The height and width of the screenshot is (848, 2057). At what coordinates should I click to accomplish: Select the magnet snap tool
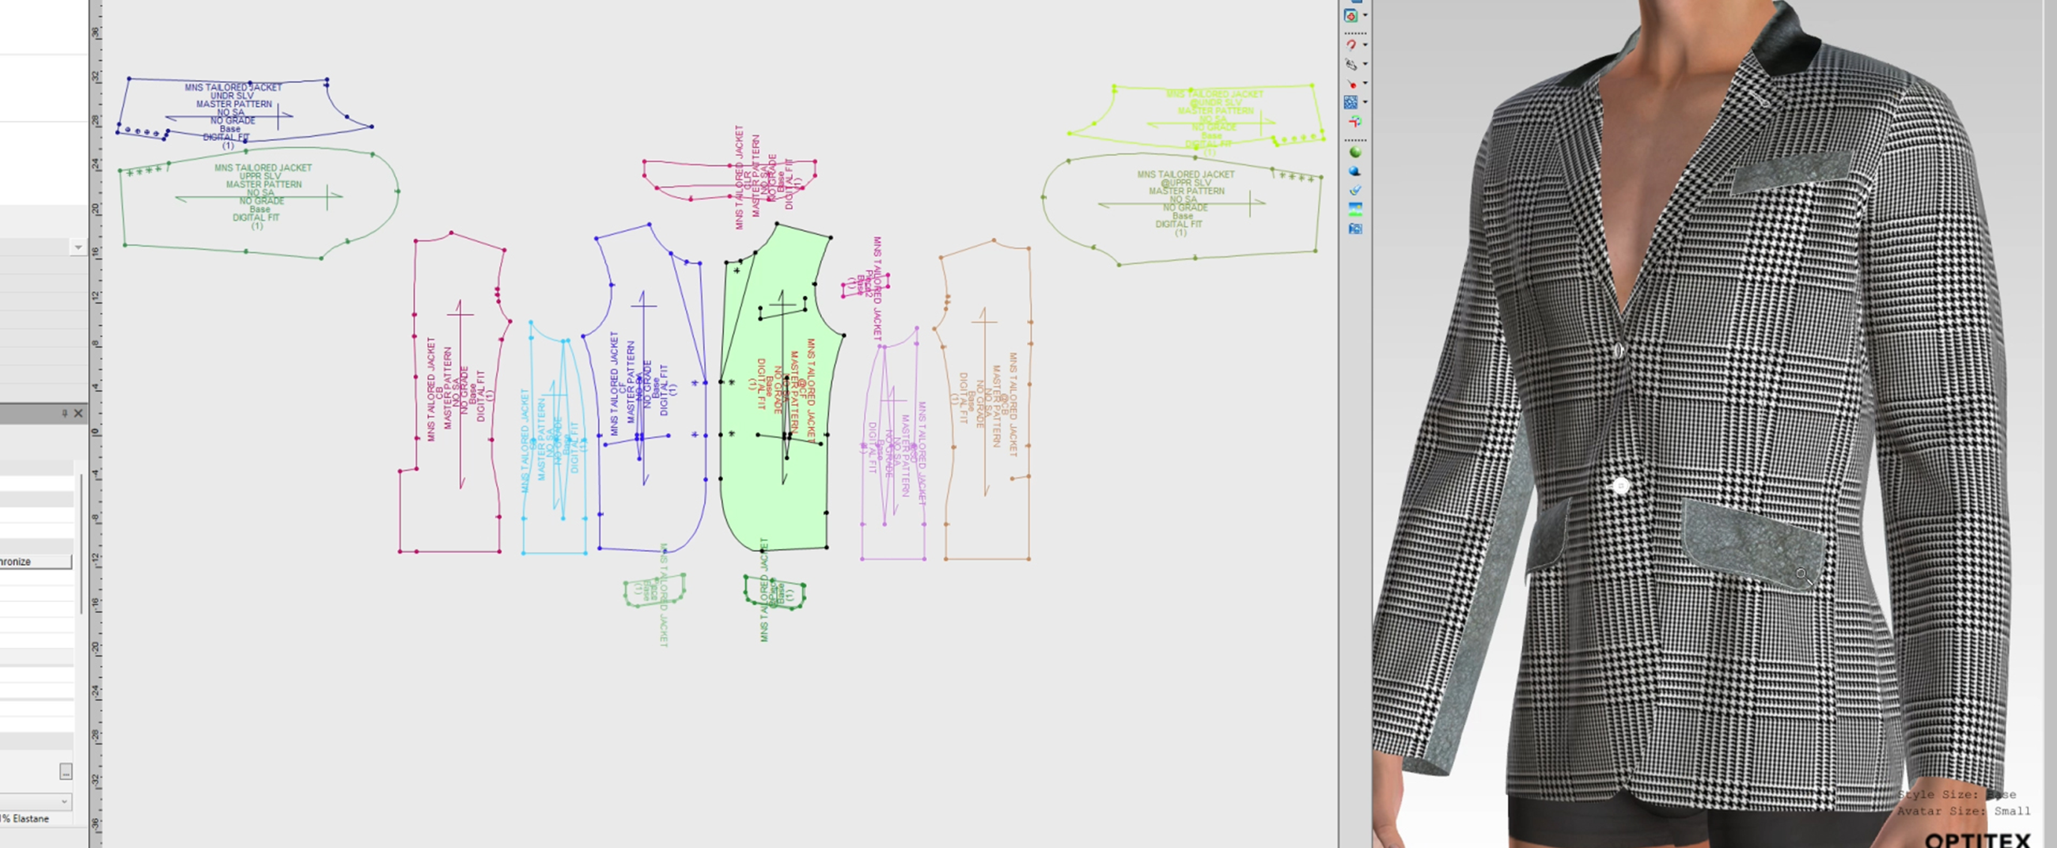(1353, 46)
